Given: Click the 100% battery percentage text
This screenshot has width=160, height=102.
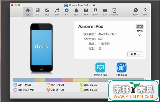Looking at the screenshot, I should [140, 31].
